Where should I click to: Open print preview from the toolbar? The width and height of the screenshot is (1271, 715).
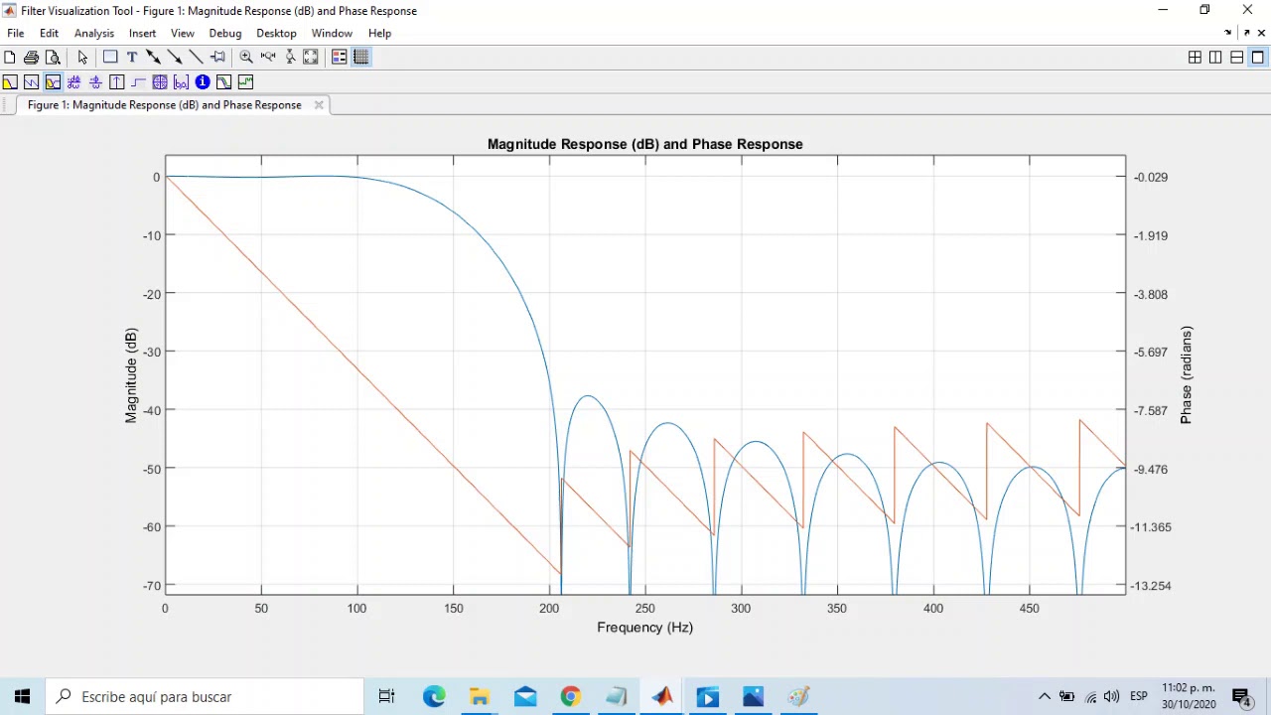coord(53,58)
